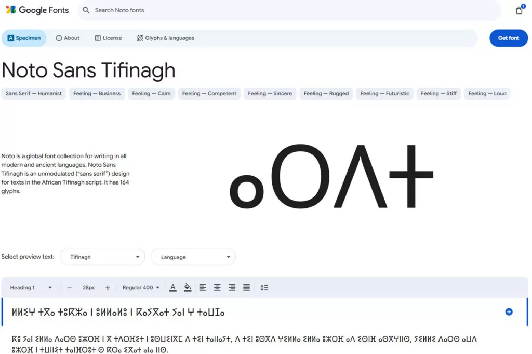Image resolution: width=532 pixels, height=354 pixels.
Task: Select the Feeling — Competent tag
Action: [x=209, y=93]
